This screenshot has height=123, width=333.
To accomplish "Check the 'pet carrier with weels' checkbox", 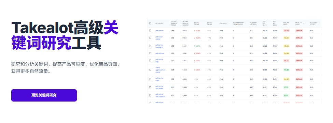I will (x=150, y=87).
